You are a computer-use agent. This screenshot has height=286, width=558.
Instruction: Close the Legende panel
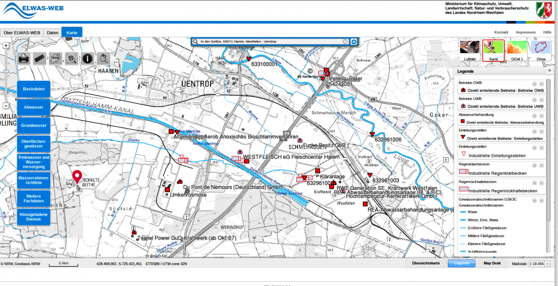point(549,71)
